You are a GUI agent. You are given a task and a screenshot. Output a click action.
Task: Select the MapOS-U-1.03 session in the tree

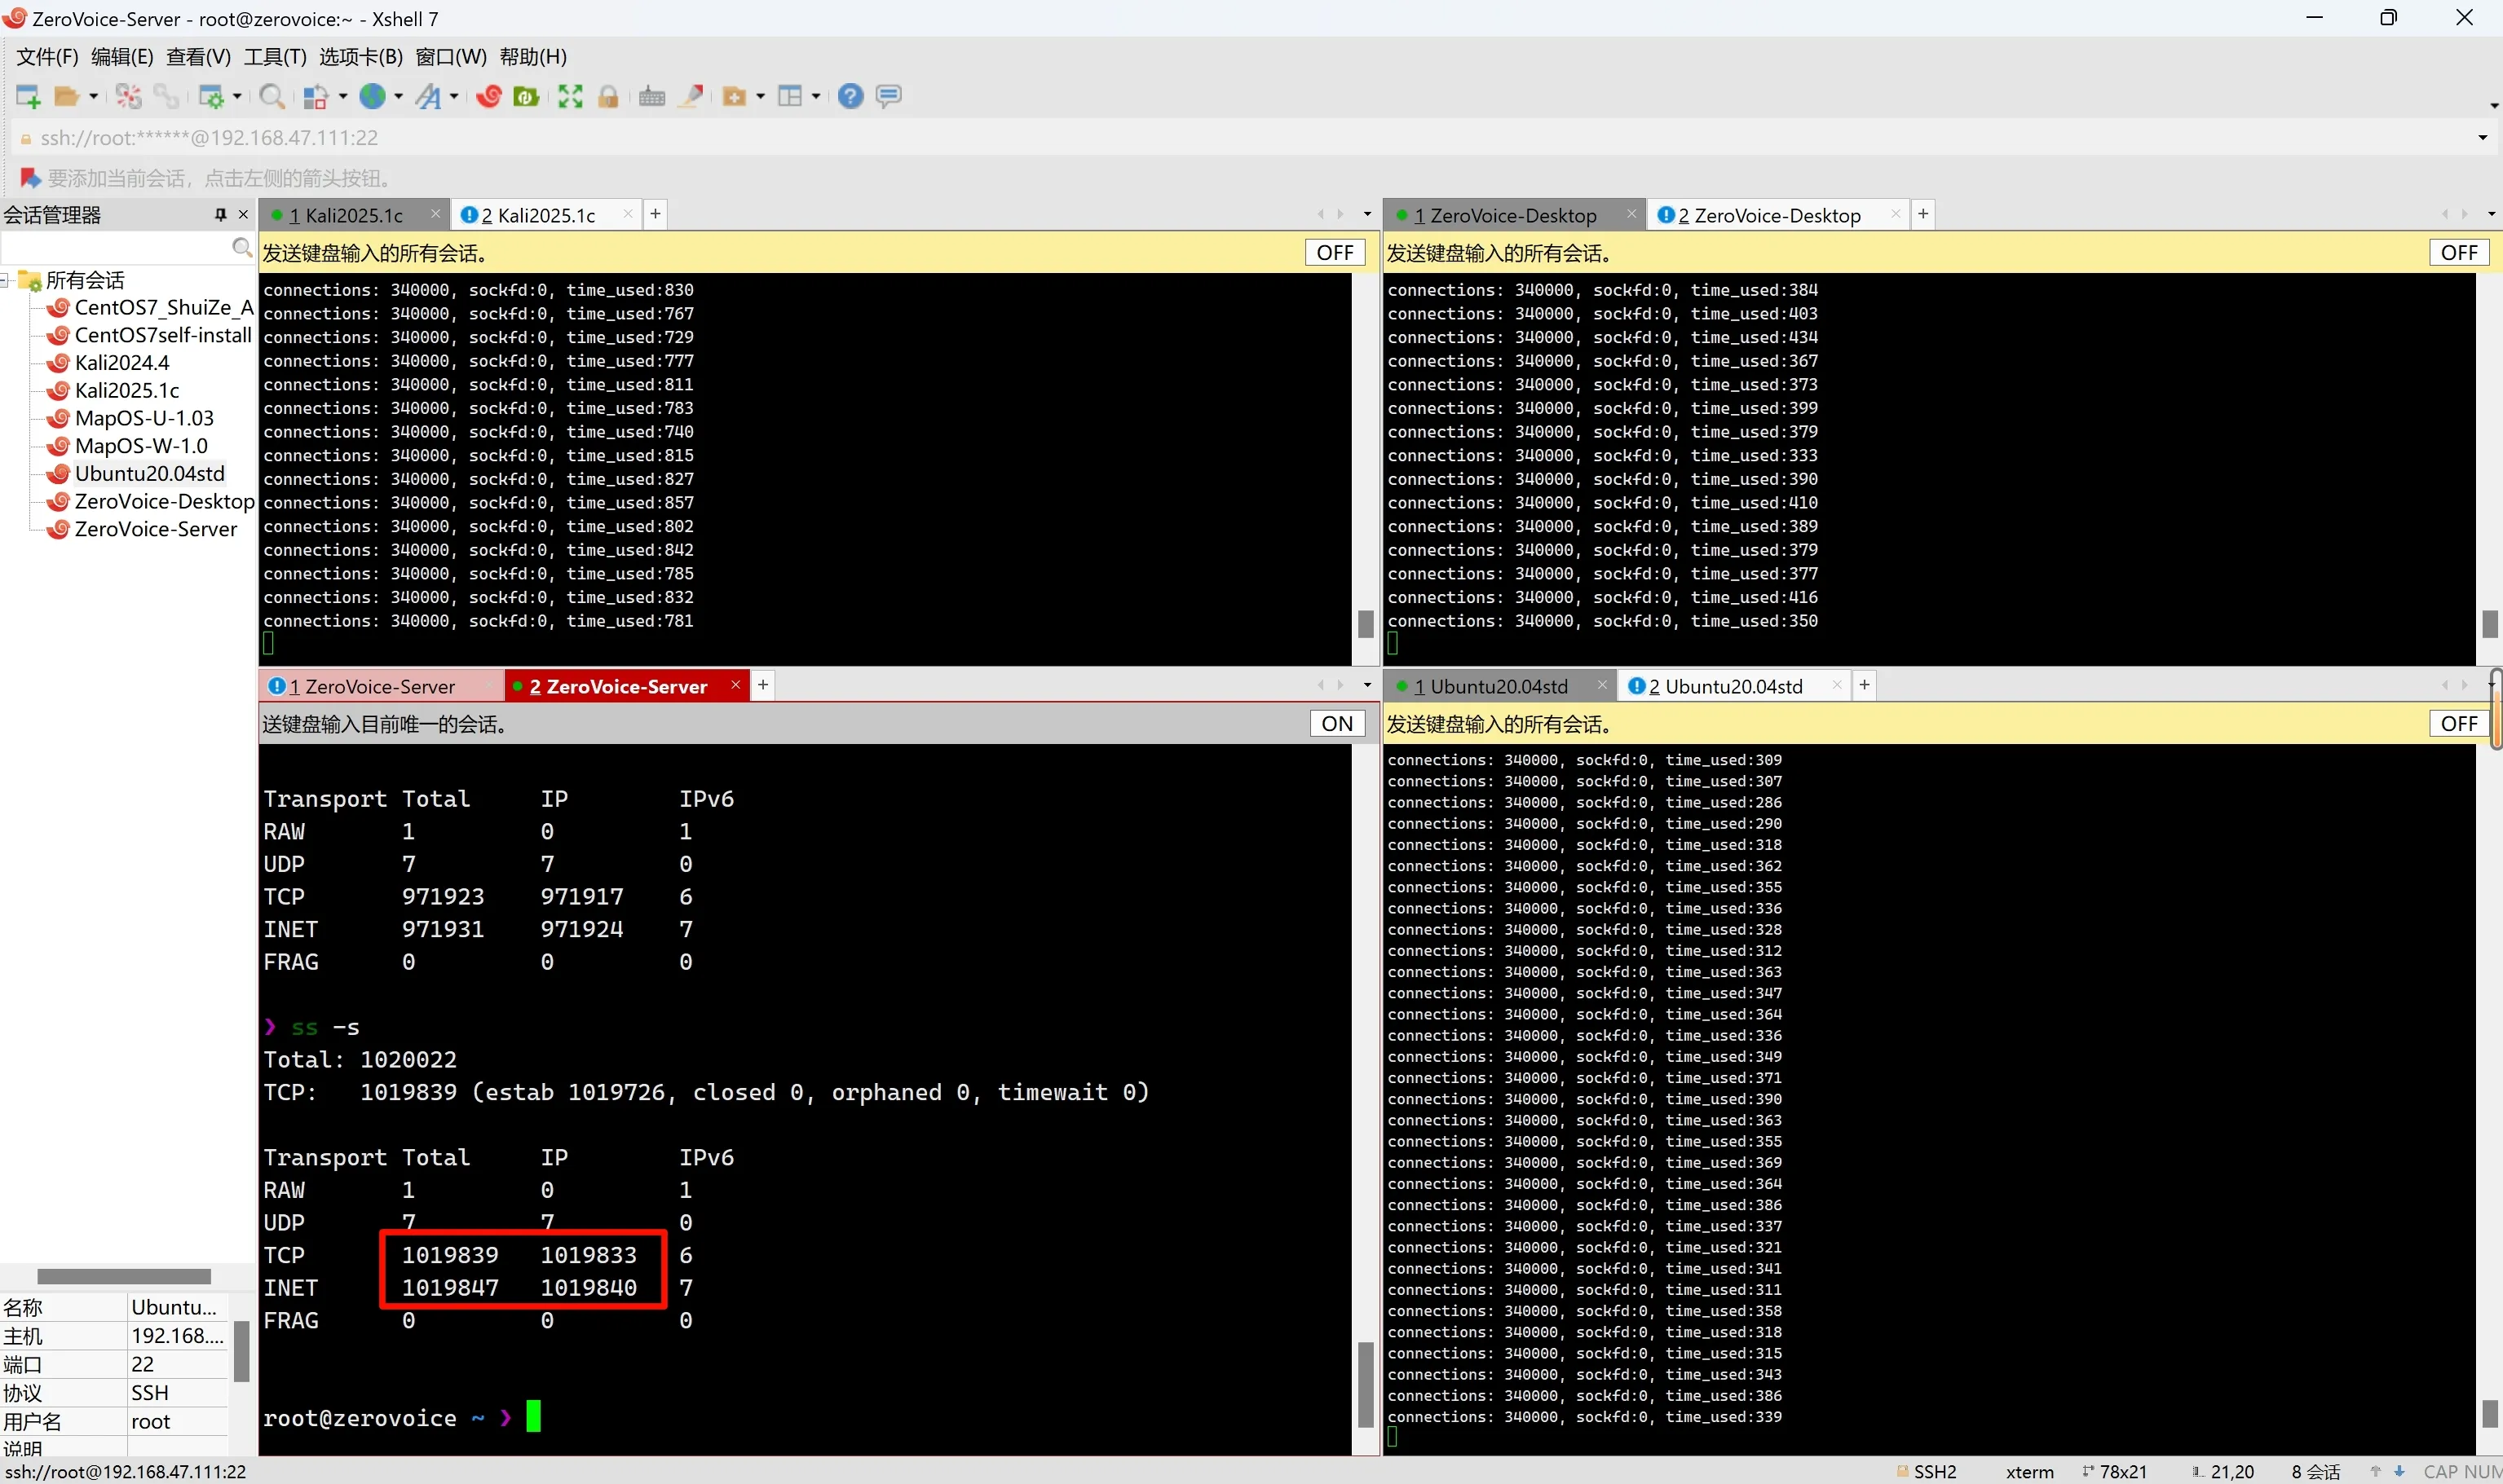click(x=144, y=418)
